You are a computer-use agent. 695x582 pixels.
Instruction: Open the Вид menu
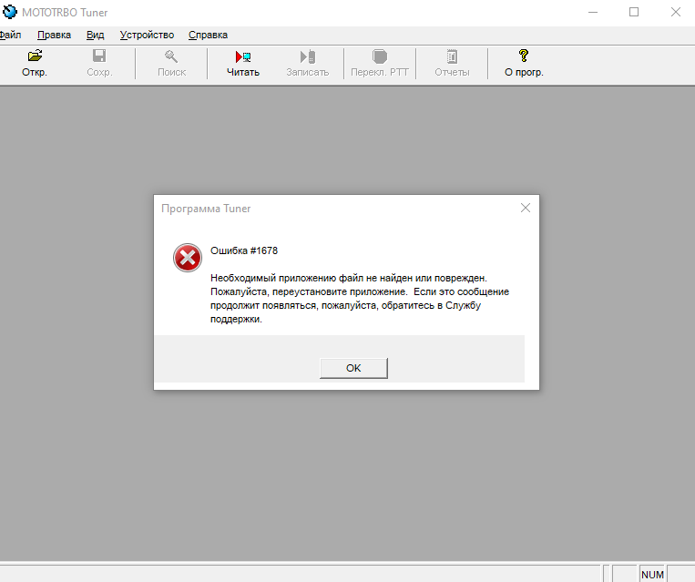[x=96, y=35]
